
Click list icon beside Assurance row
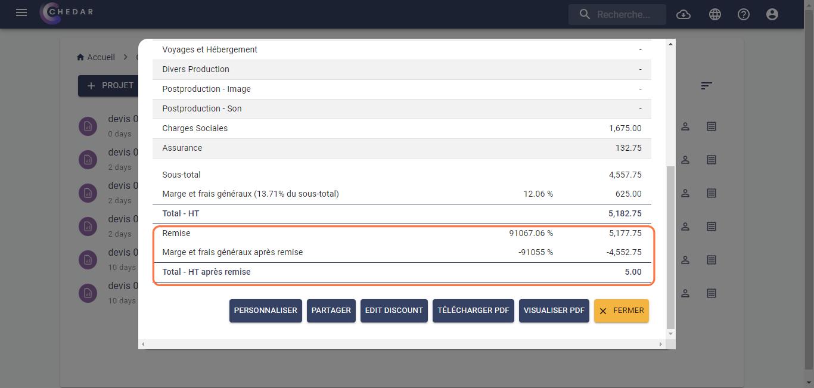pos(712,160)
